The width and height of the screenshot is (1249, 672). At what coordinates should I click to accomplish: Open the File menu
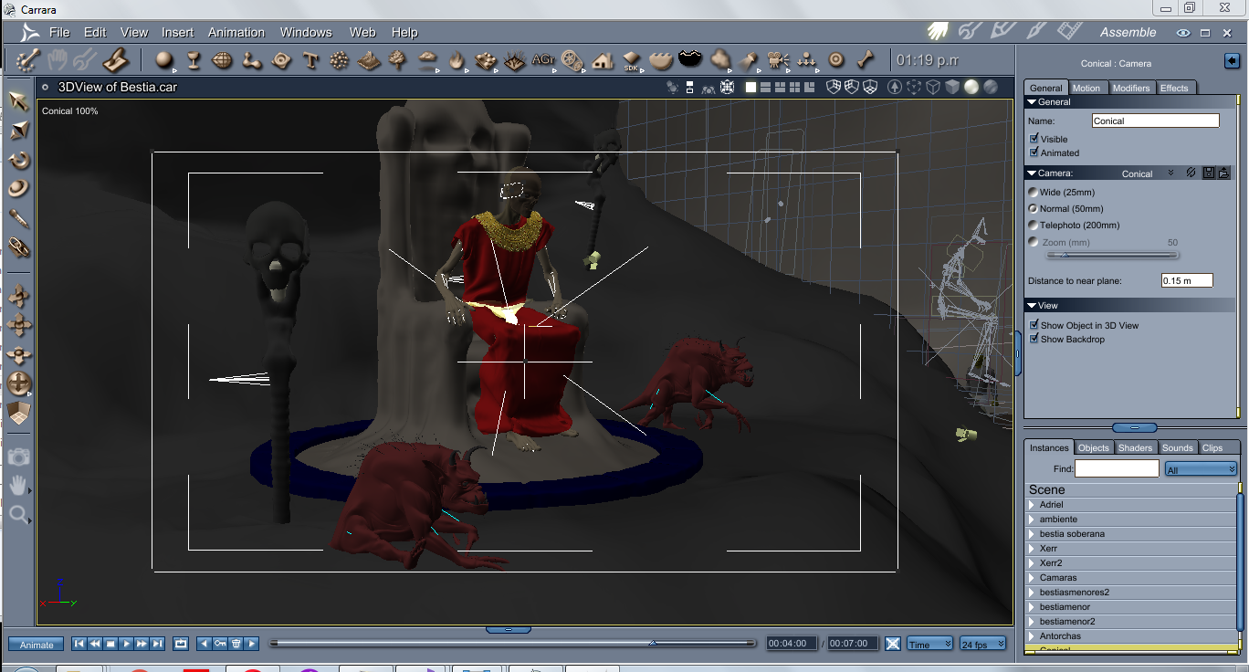59,32
